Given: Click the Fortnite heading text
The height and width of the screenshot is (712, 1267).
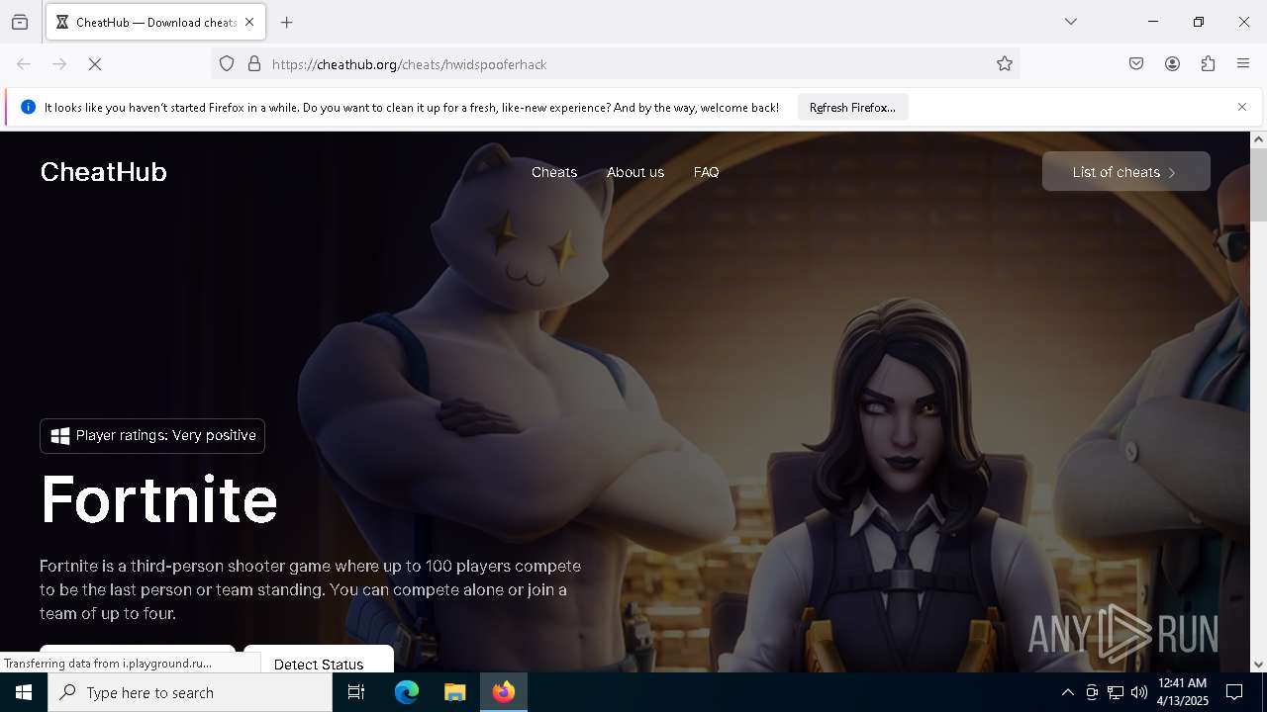Looking at the screenshot, I should [159, 499].
